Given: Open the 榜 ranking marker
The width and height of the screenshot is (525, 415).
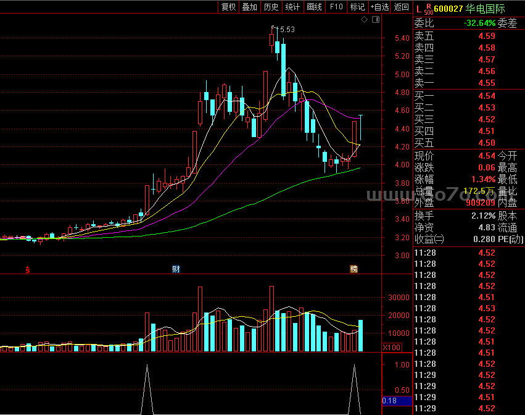Looking at the screenshot, I should click(x=354, y=269).
